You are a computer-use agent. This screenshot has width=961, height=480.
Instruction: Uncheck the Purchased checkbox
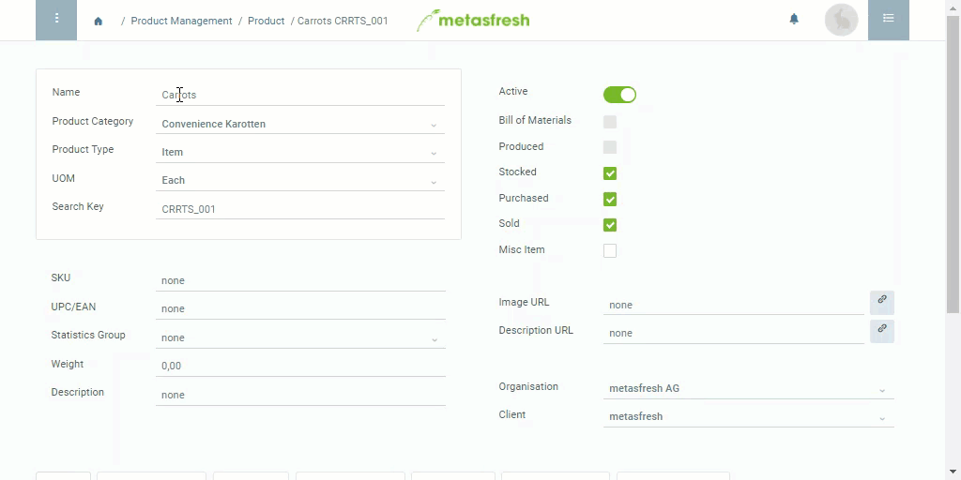point(610,199)
